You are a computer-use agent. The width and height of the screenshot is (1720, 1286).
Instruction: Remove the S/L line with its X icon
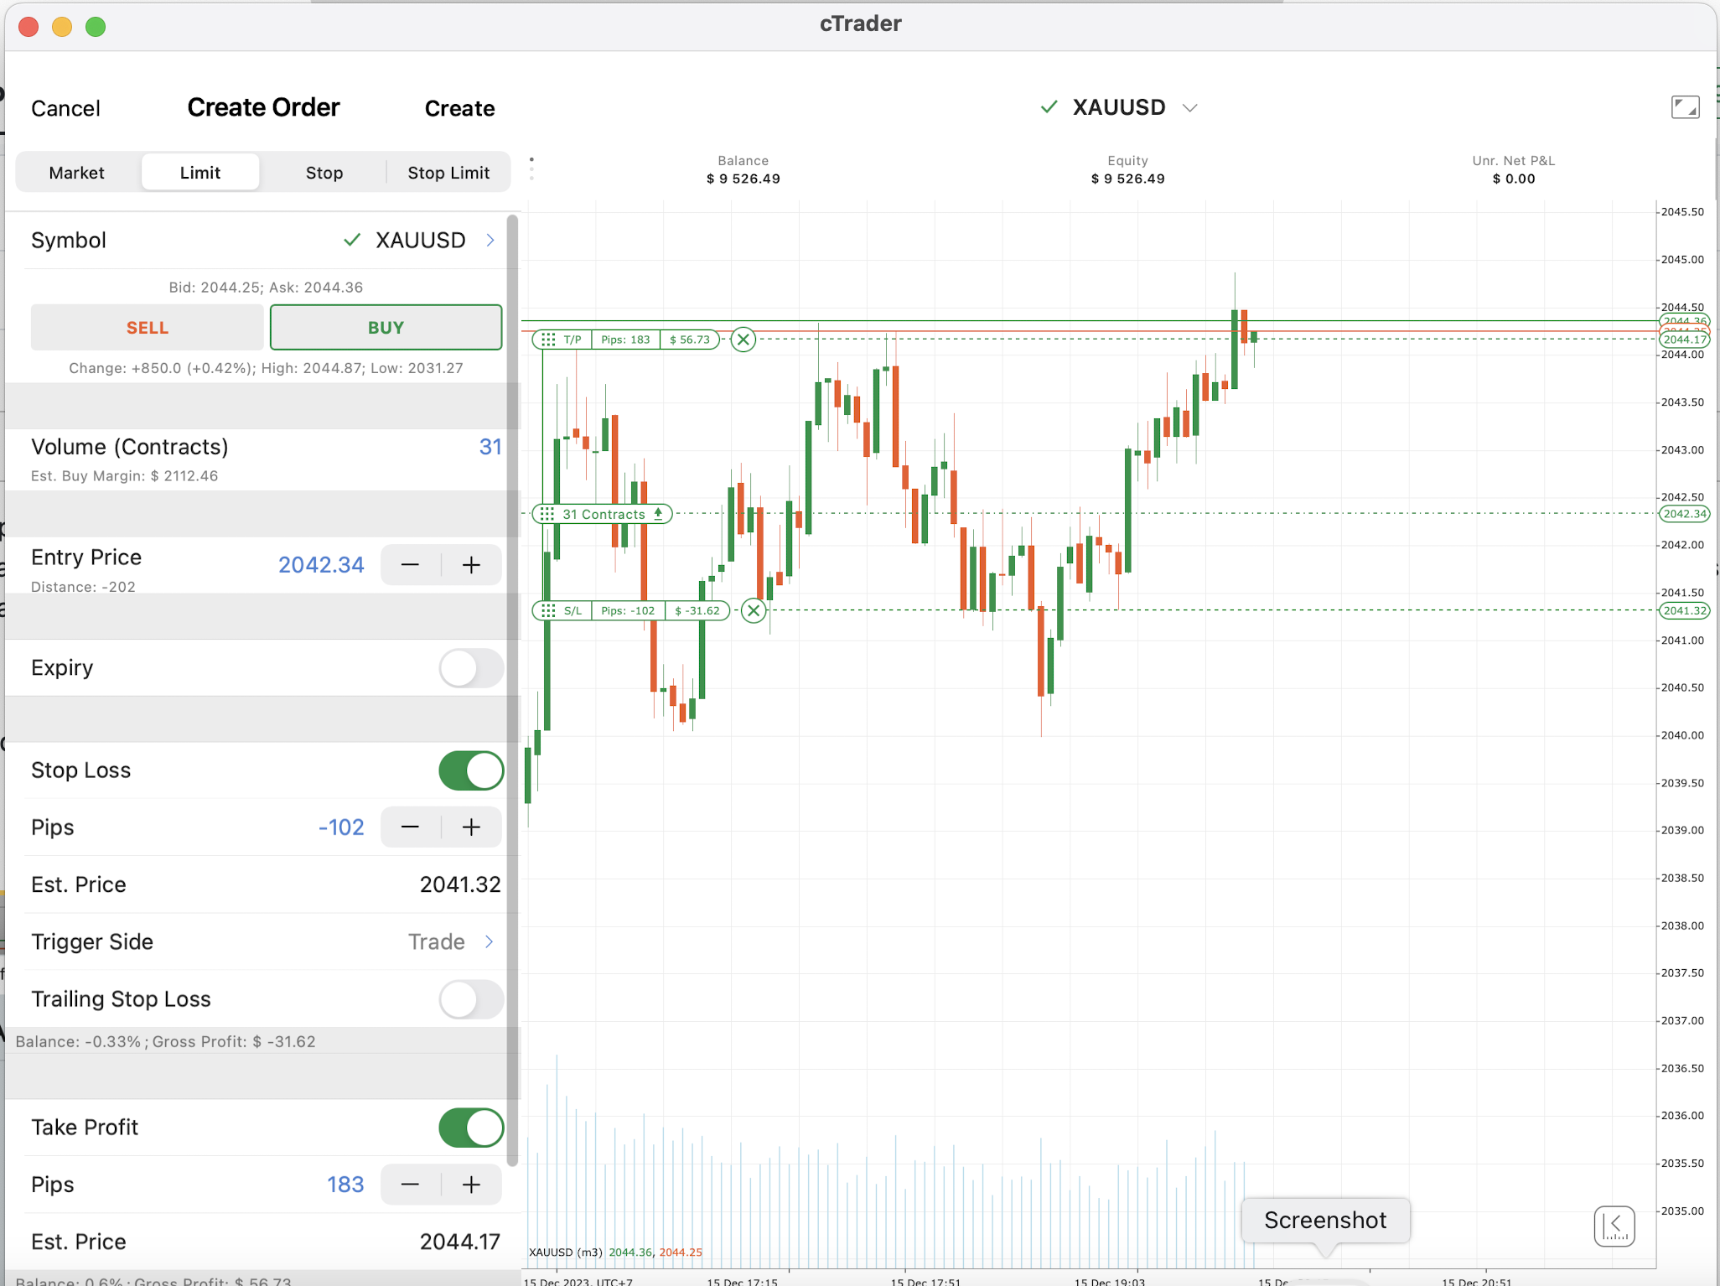(x=754, y=610)
